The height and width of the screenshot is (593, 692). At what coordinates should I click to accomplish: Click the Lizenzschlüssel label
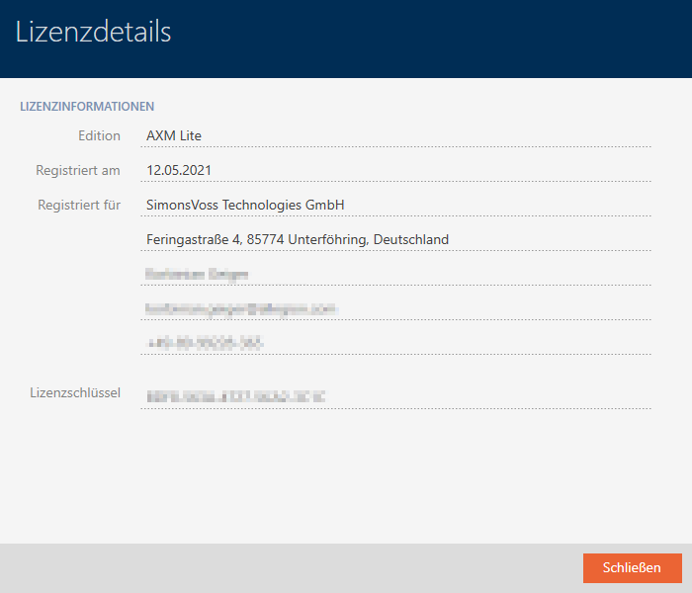(75, 393)
